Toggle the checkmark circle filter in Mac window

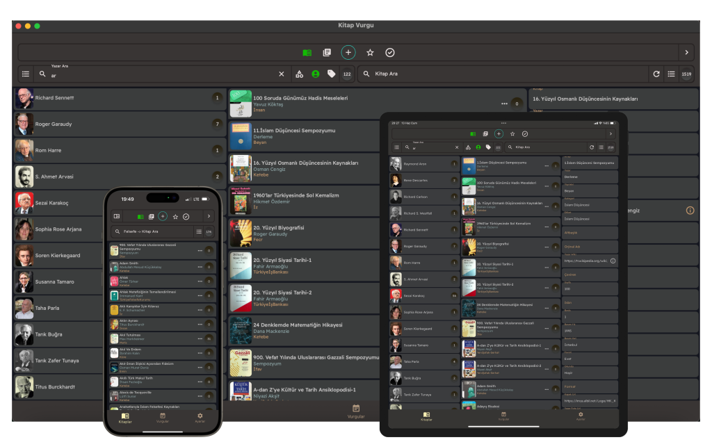point(390,53)
